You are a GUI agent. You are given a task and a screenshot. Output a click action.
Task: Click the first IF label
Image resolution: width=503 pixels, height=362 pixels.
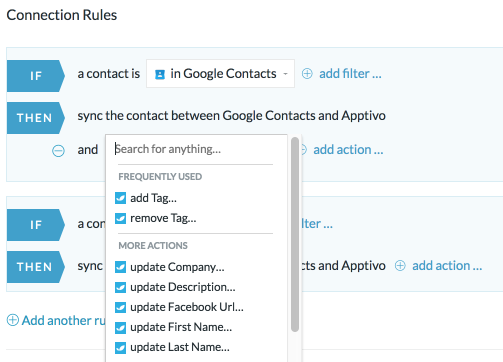(x=35, y=76)
